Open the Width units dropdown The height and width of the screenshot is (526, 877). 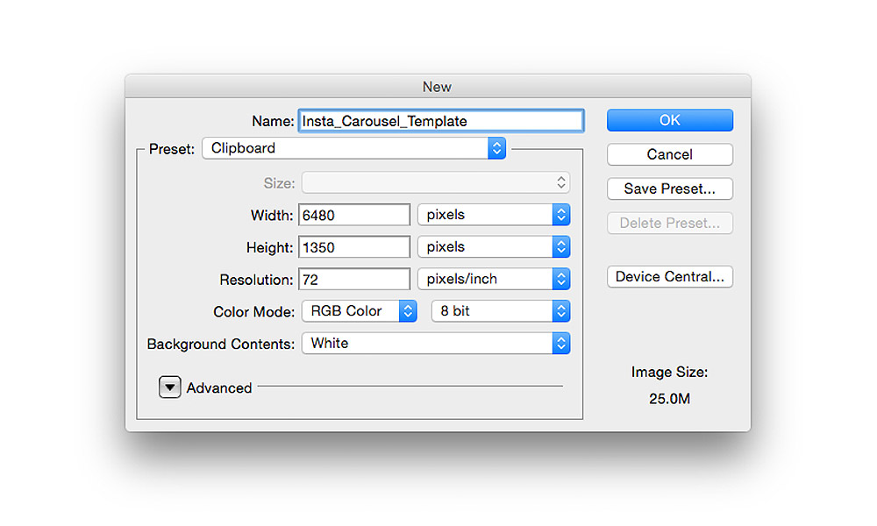click(493, 215)
